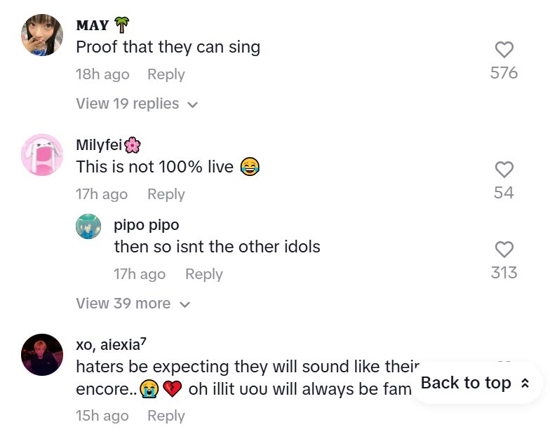Expand View 39 more replies
Viewport: 550px width, 434px height.
point(123,304)
